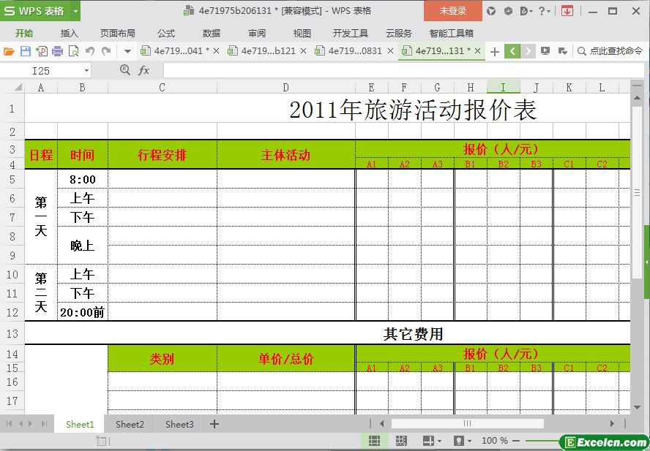This screenshot has height=451, width=650.
Task: Close the 4e719...041 document tab
Action: [216, 51]
